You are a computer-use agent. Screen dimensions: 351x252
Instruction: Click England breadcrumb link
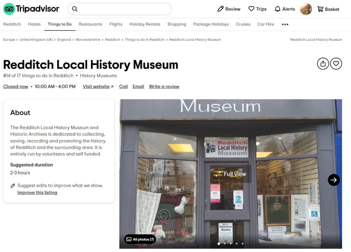coord(64,40)
